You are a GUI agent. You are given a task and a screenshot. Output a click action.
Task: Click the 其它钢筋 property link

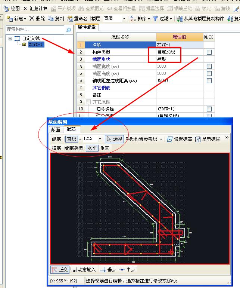coord(101,88)
